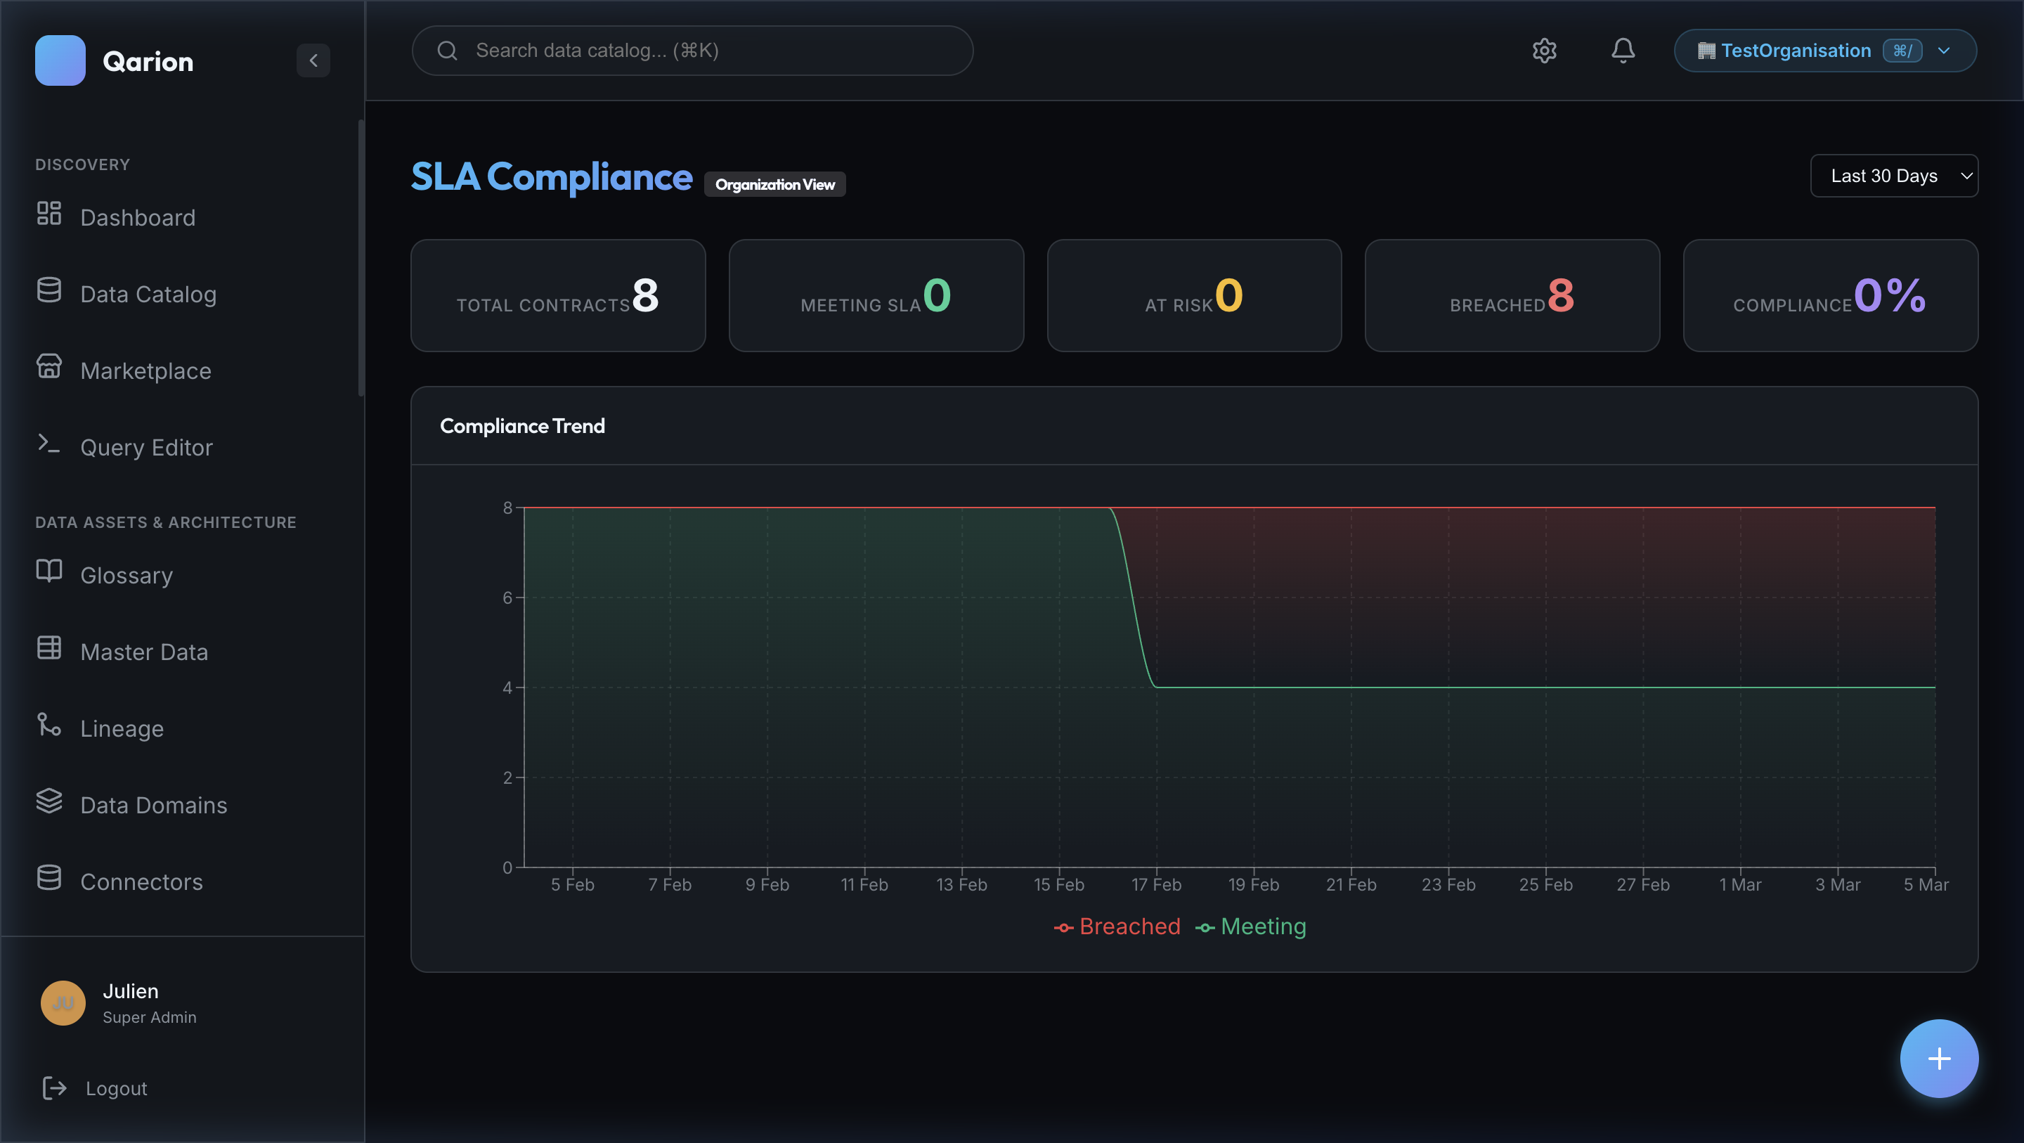
Task: Open the Marketplace section
Action: click(x=145, y=370)
